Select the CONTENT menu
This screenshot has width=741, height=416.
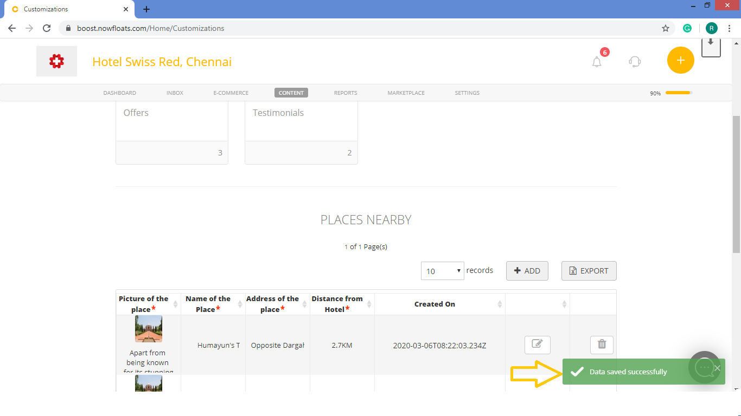point(291,93)
